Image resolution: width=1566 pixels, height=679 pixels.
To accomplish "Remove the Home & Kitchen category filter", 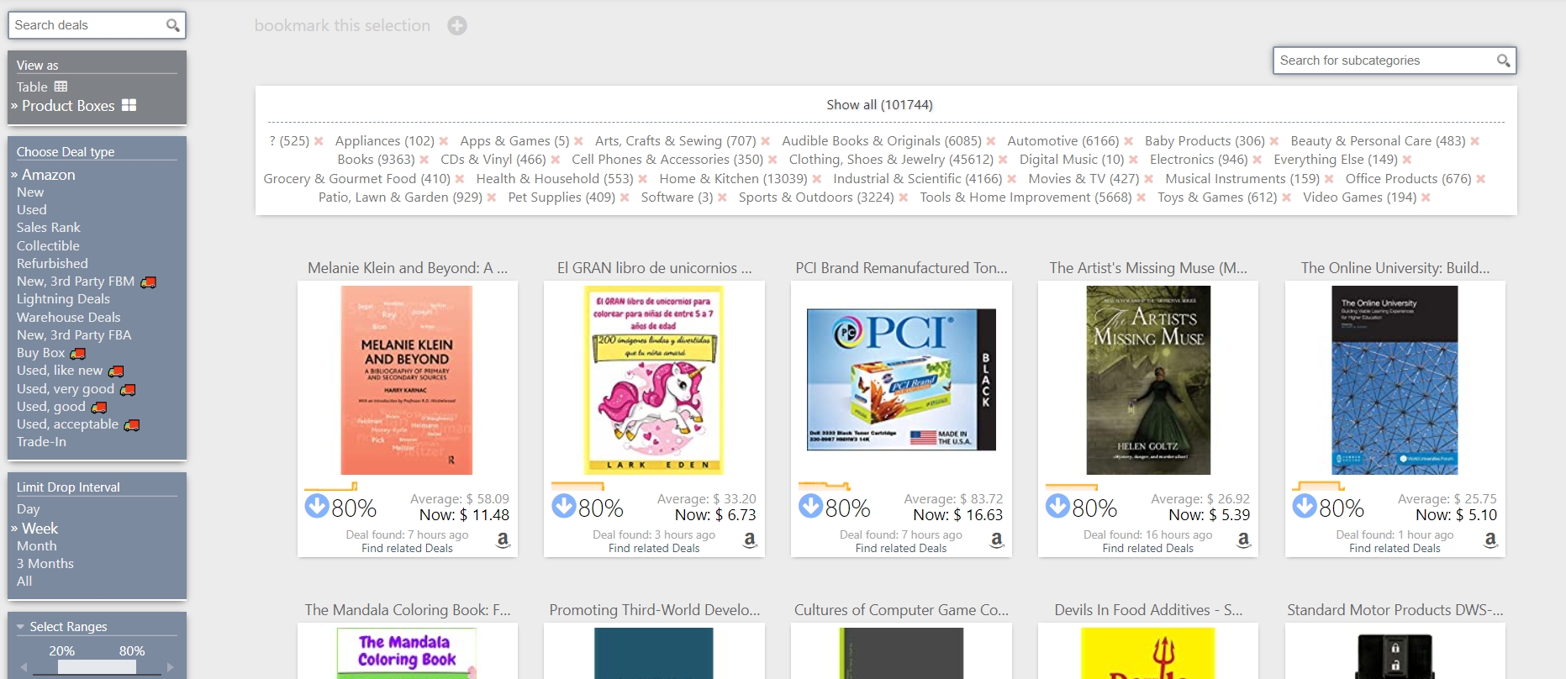I will (x=816, y=179).
